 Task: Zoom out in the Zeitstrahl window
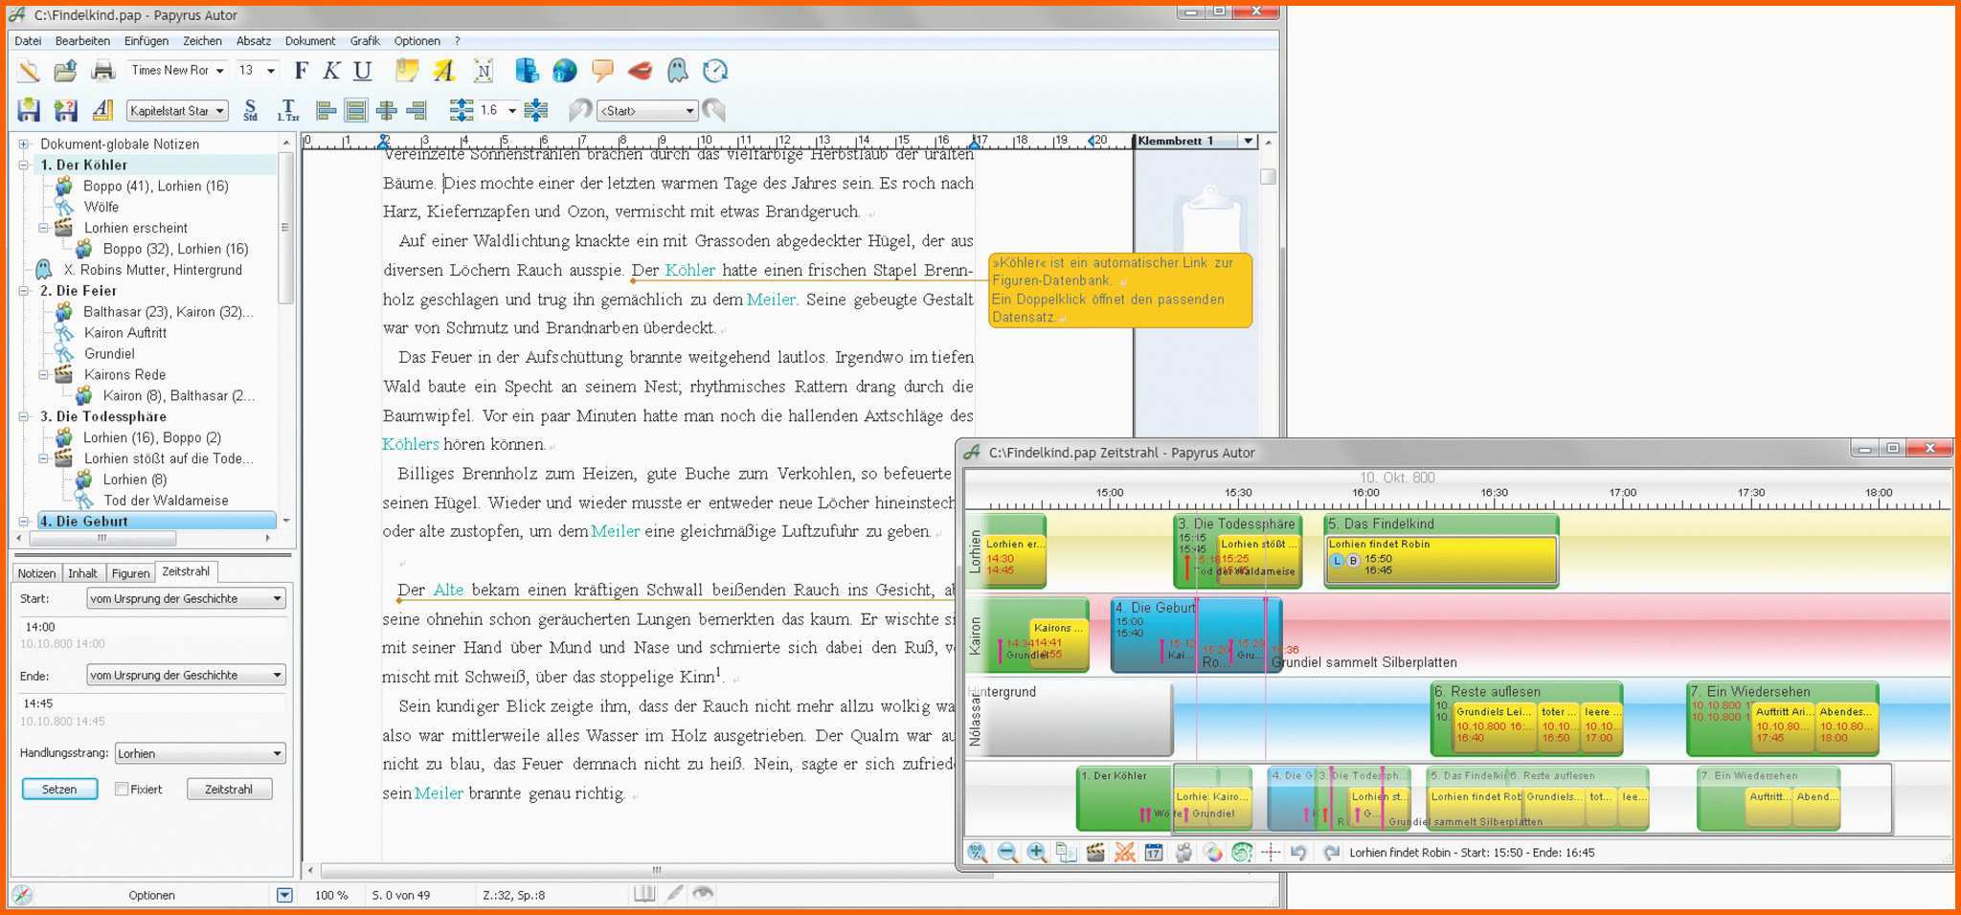(x=1007, y=852)
